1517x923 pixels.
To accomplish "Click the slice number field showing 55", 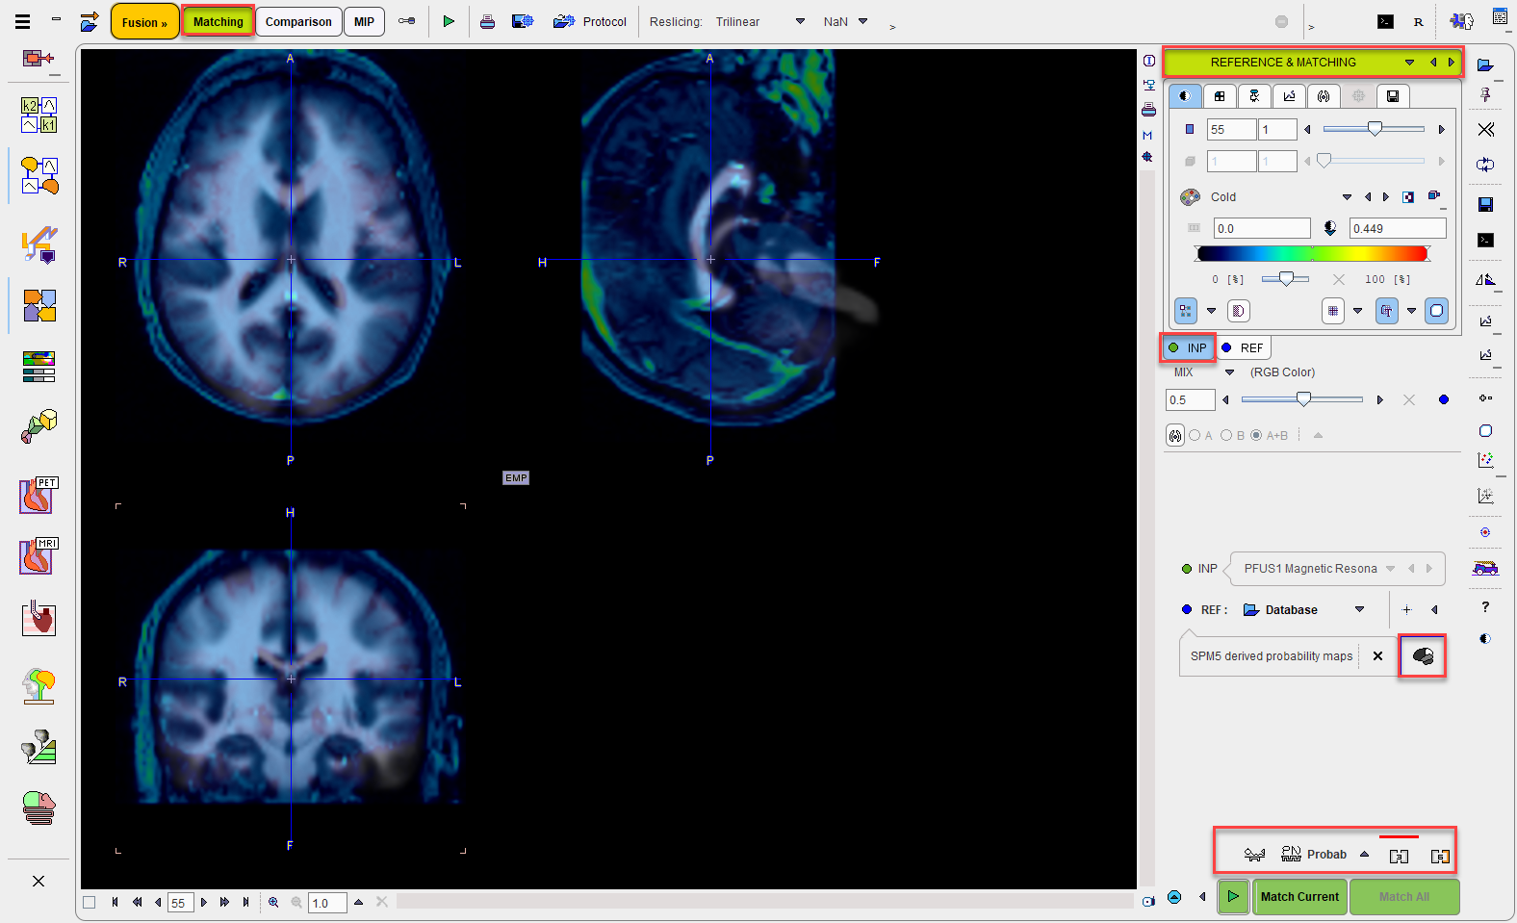I will coord(1231,129).
